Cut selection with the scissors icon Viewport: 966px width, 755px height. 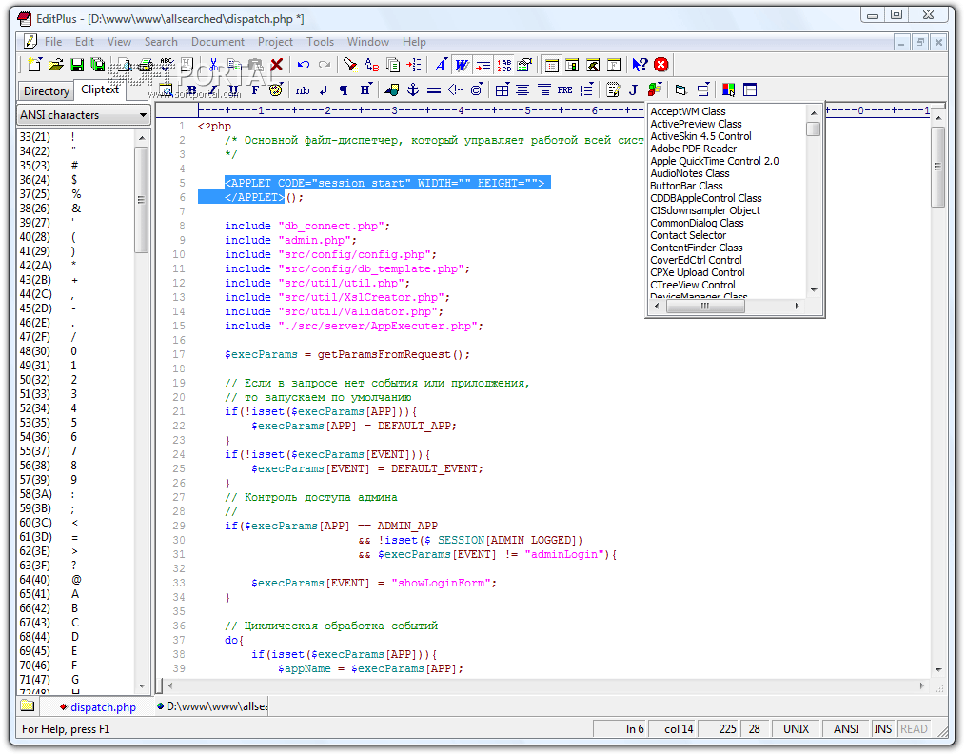click(x=214, y=65)
